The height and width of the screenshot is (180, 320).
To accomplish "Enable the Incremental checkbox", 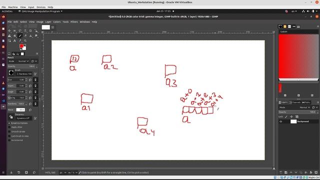I will pyautogui.click(x=9, y=140).
